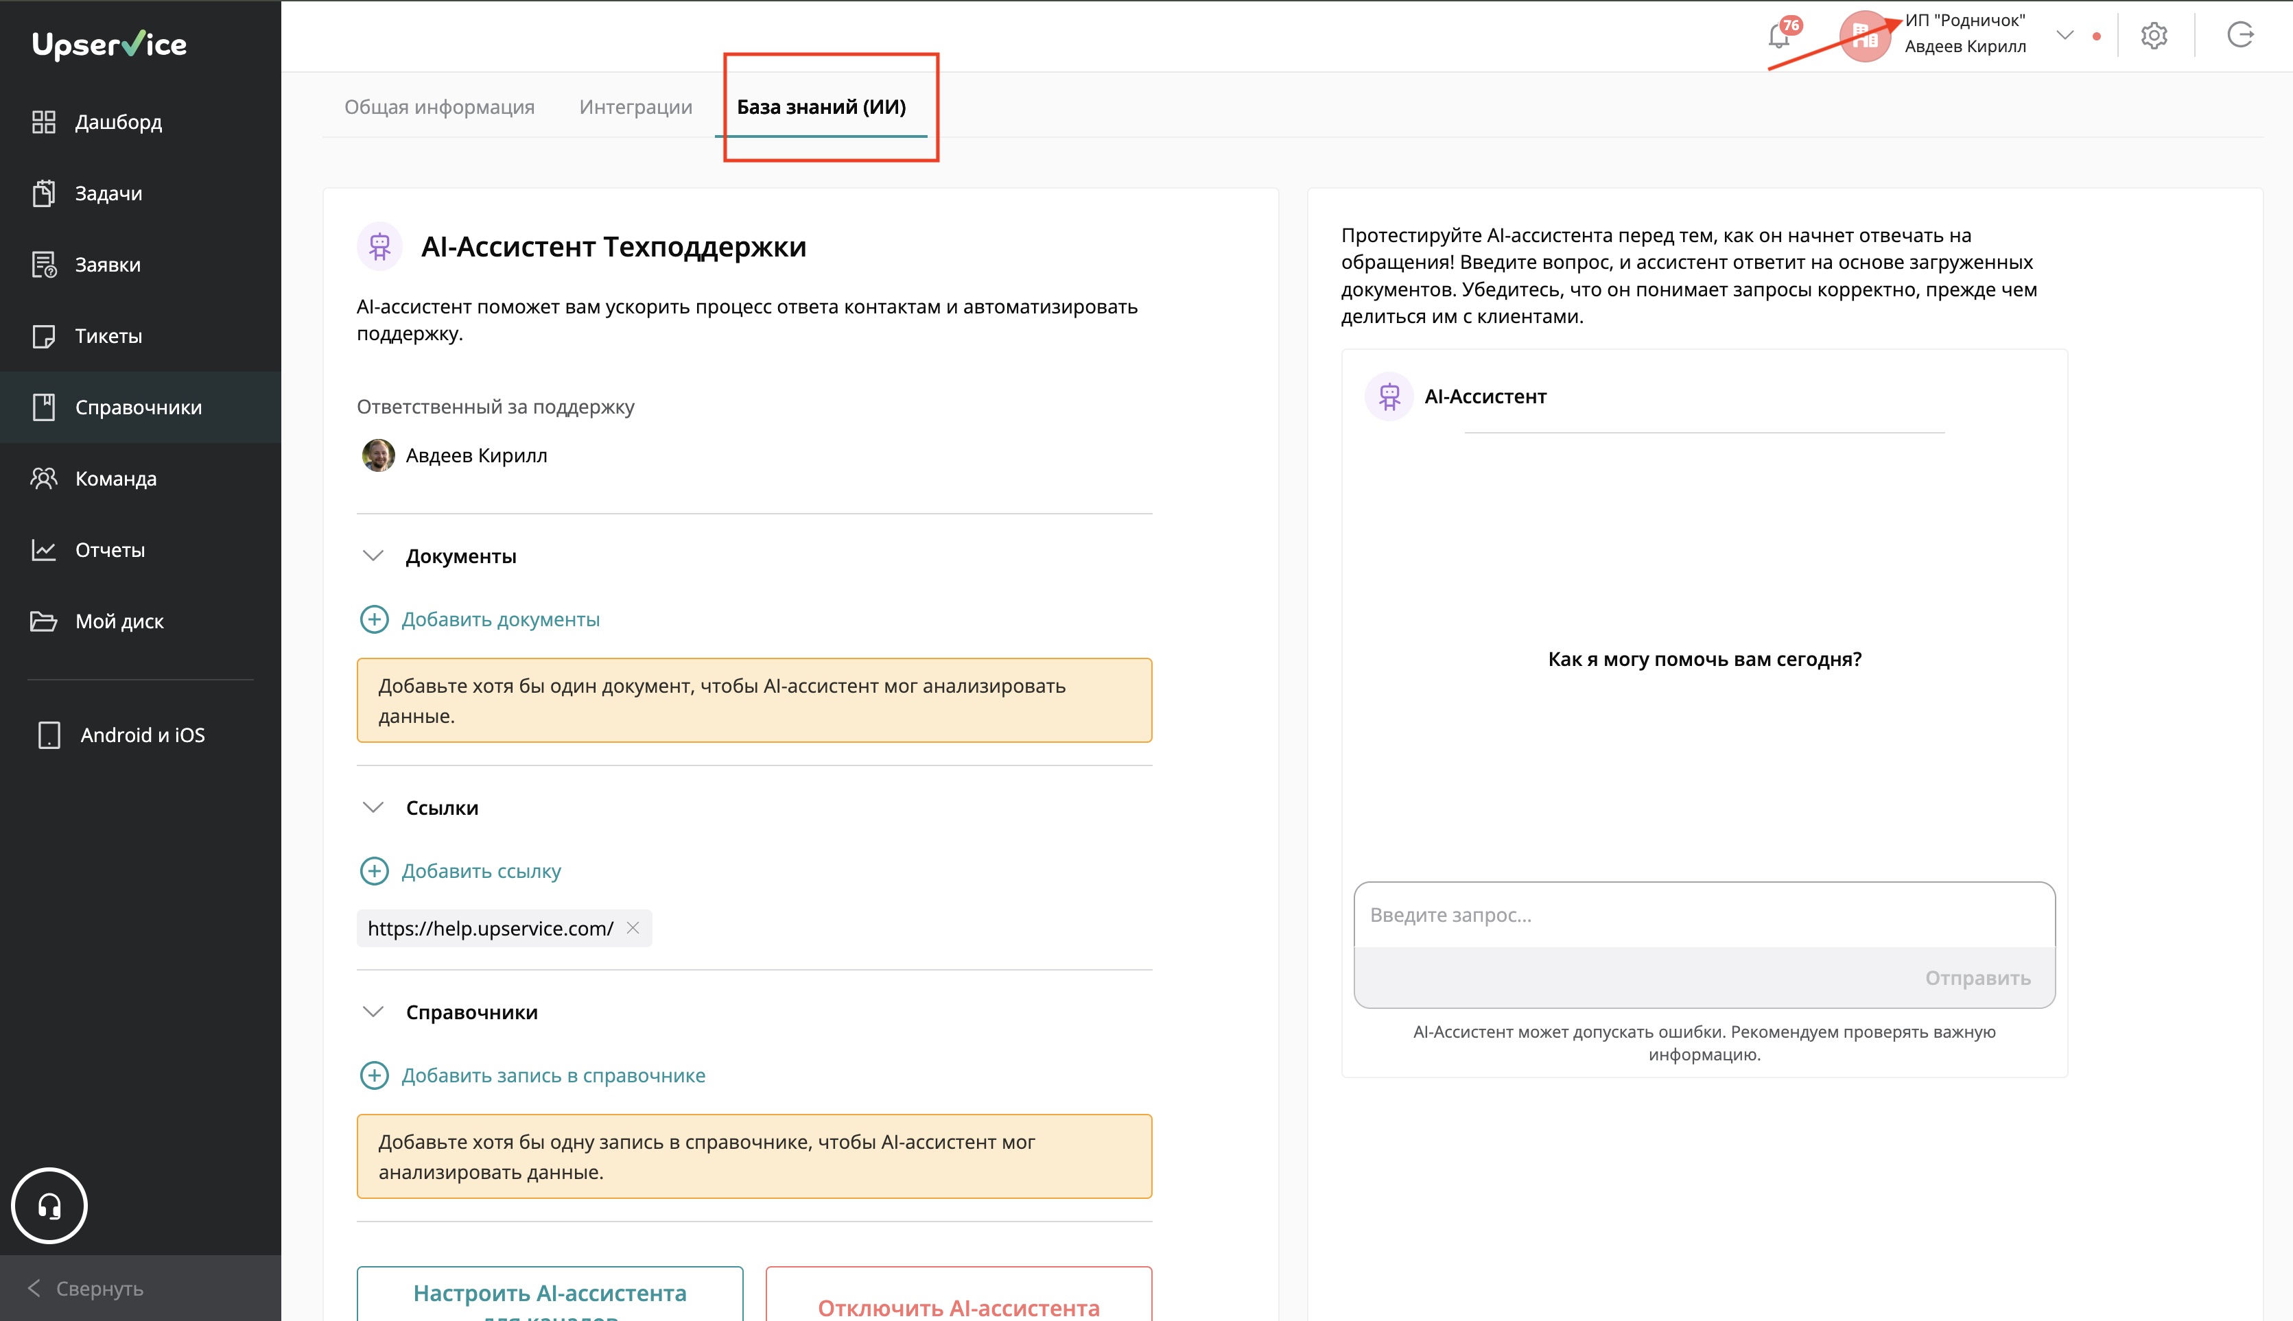Switch to Общая информация tab
This screenshot has width=2293, height=1321.
click(439, 107)
